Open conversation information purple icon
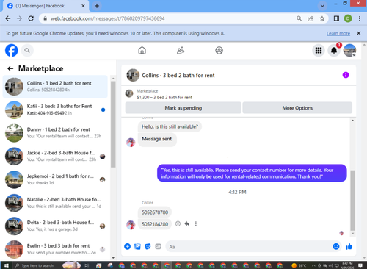Viewport: 367px width, 269px height. (x=346, y=75)
